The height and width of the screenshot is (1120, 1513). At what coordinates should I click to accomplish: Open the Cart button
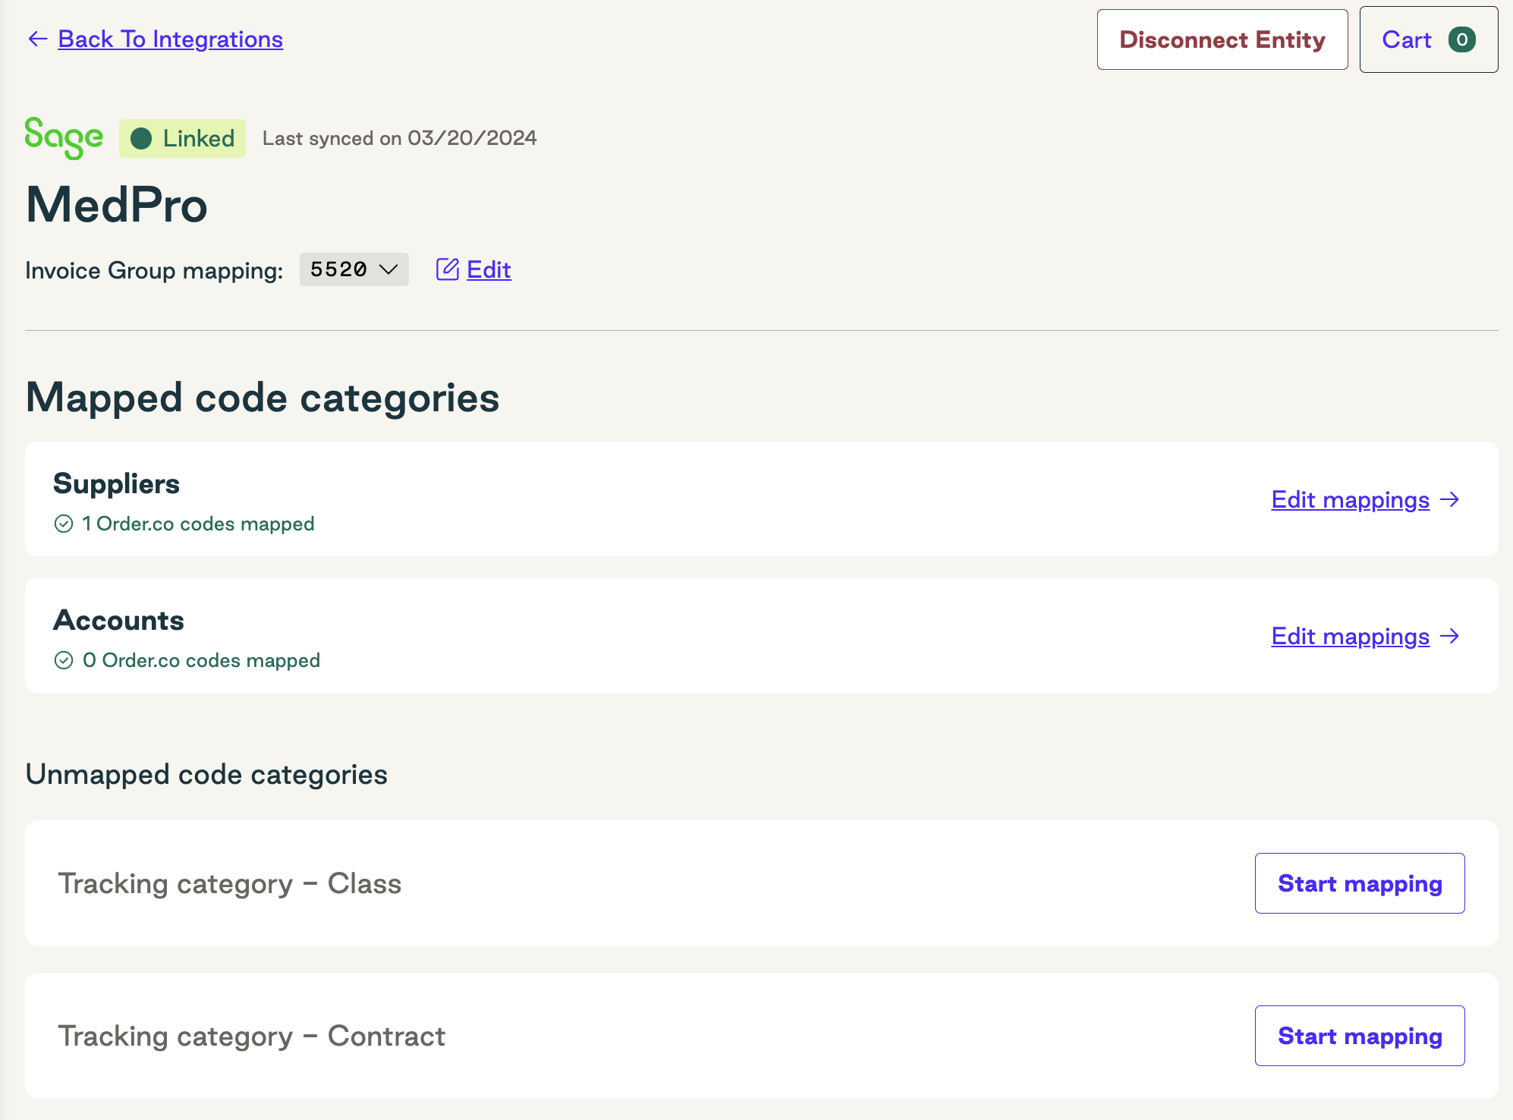point(1429,39)
